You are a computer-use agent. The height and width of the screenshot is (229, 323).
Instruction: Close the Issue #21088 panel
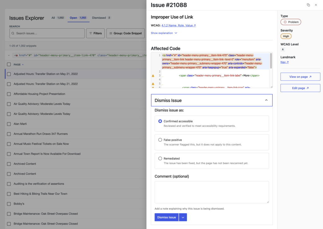(316, 5)
